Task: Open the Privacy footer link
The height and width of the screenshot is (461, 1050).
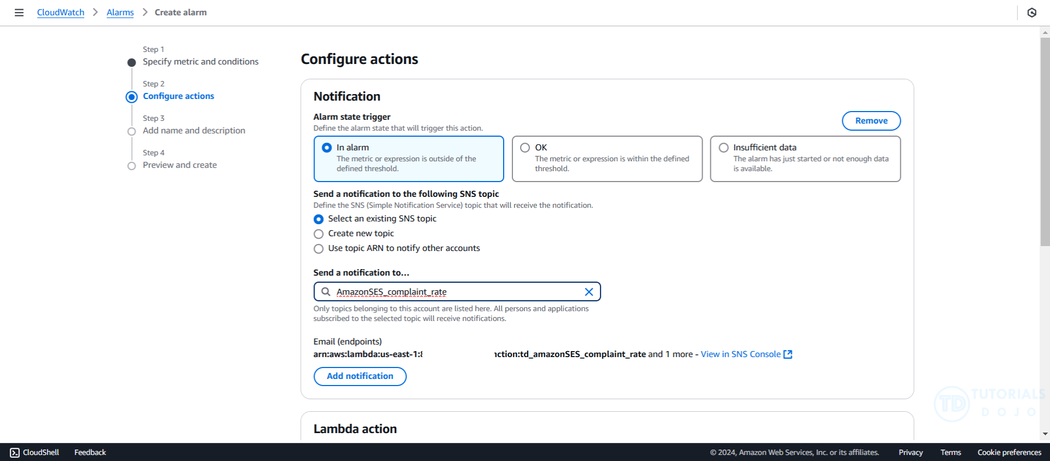Action: coord(911,452)
